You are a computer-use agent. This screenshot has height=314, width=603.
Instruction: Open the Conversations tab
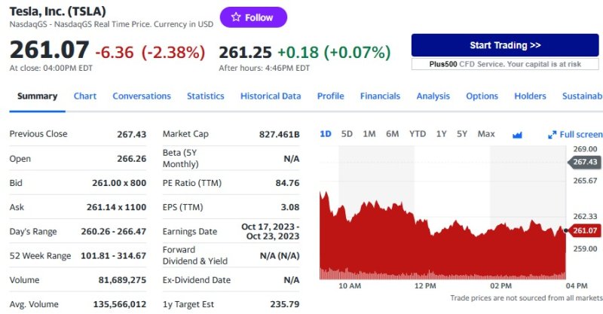(x=142, y=96)
